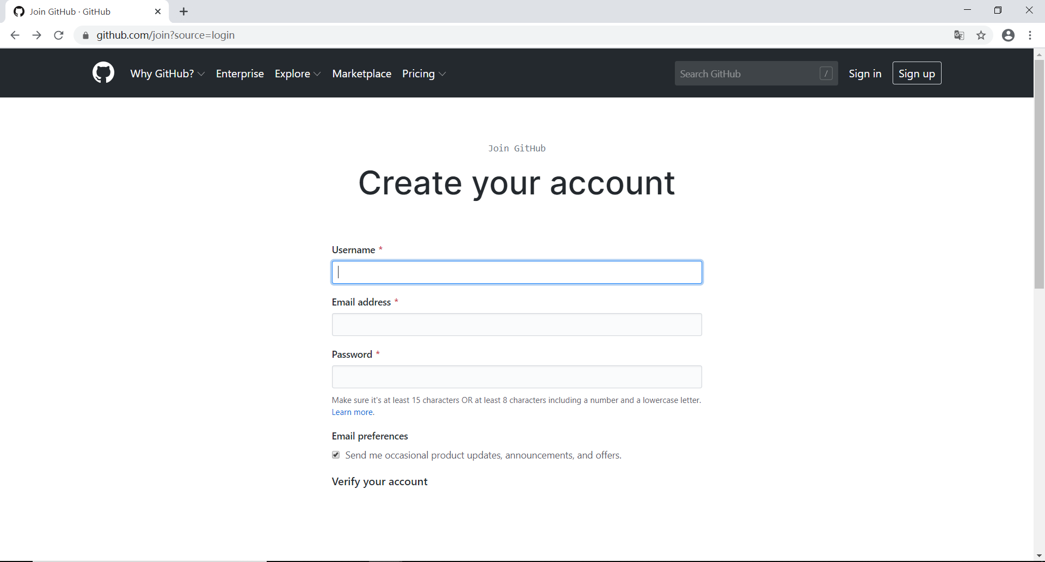1045x562 pixels.
Task: Click the GitHub Octocat logo
Action: [x=103, y=73]
